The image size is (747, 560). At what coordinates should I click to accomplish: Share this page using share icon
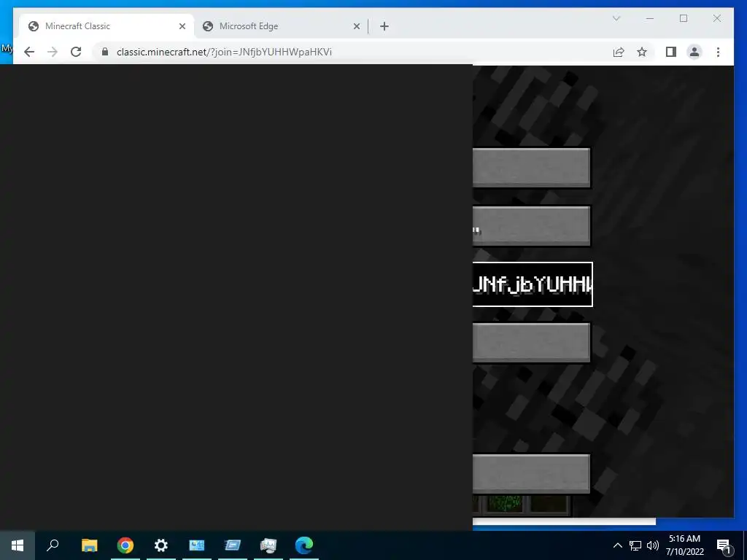[619, 52]
